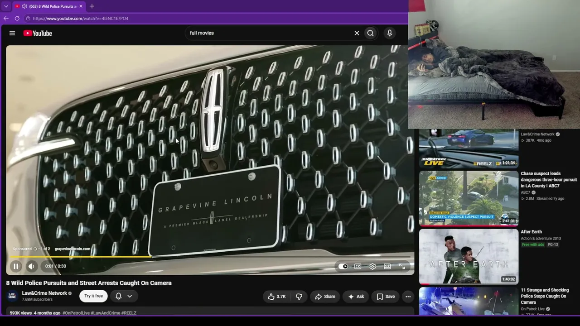Pause the playing video ad

click(16, 266)
